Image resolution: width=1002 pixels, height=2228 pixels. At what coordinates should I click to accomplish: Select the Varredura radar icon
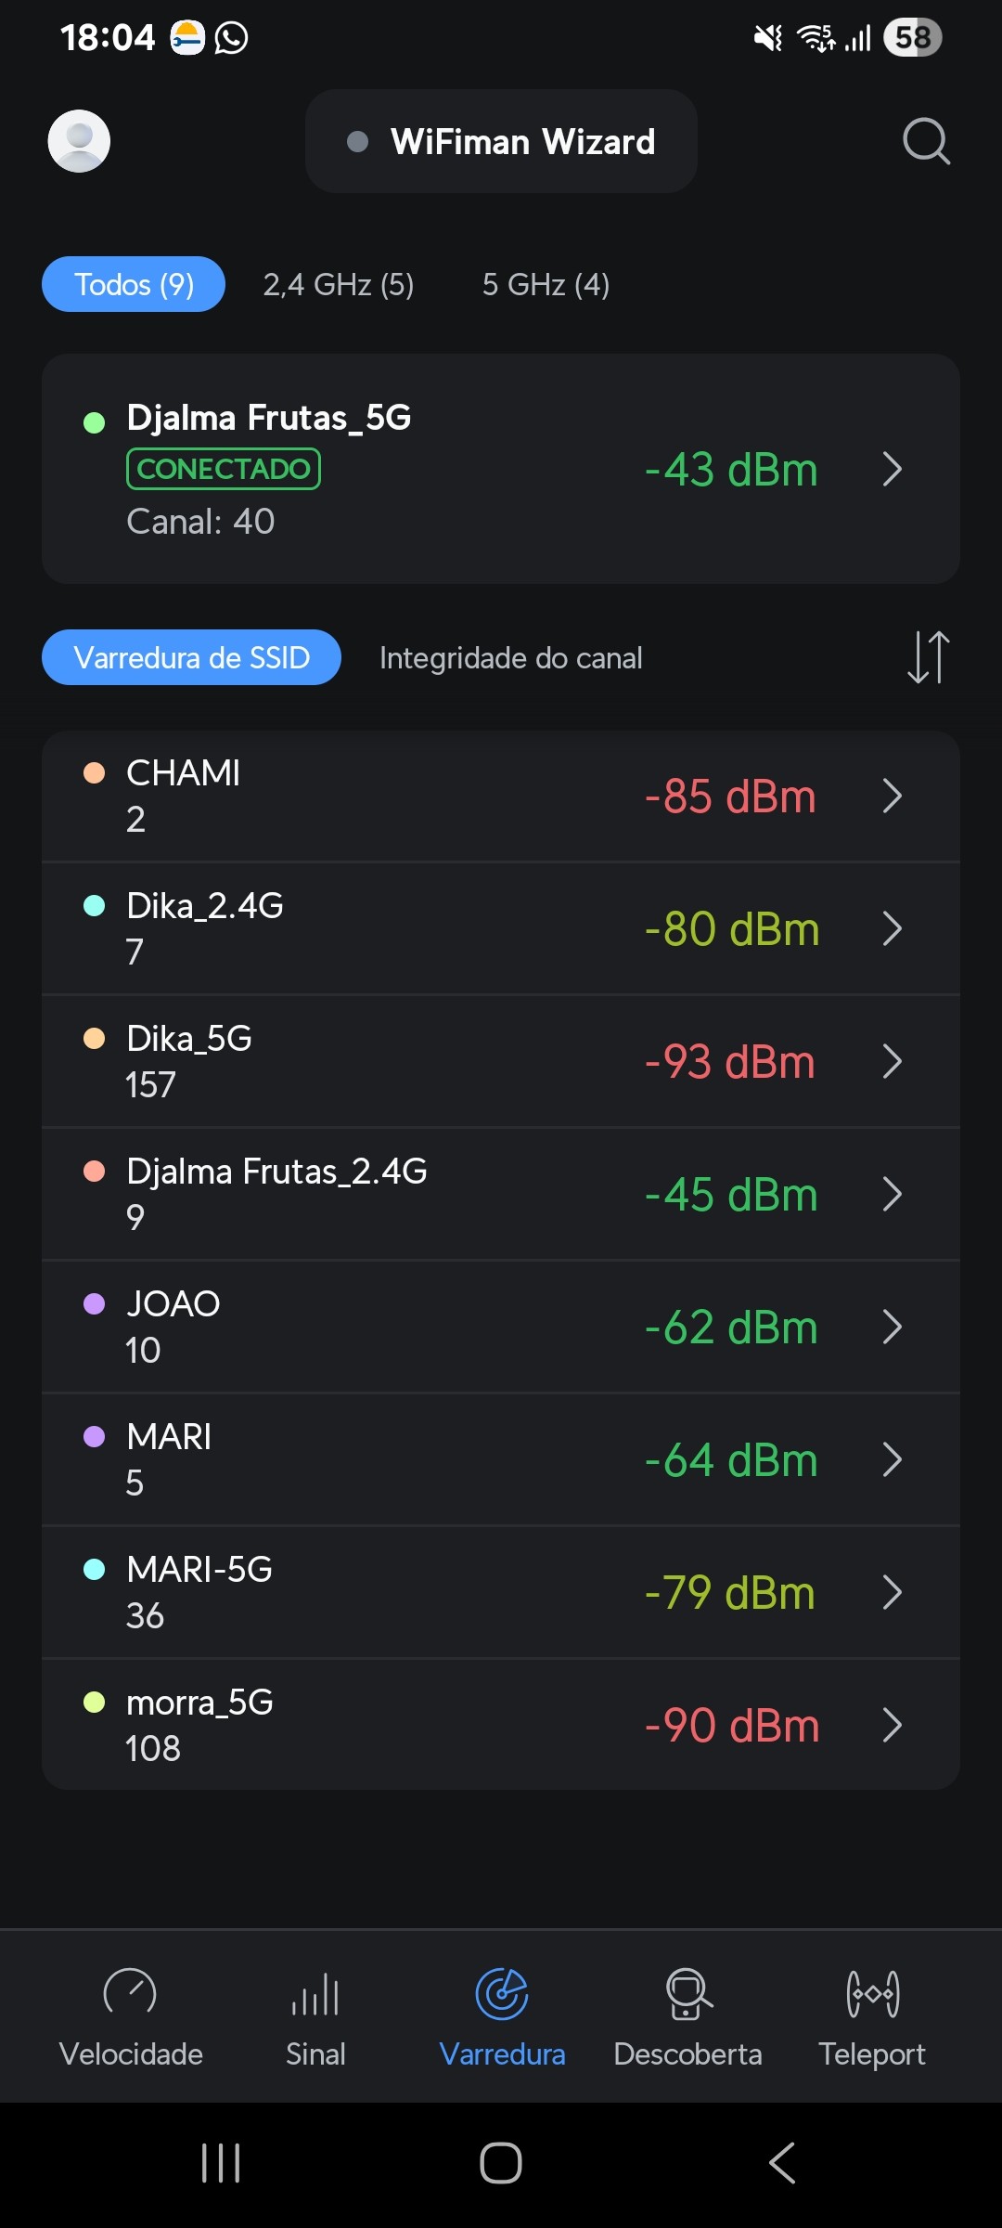[x=502, y=1994]
